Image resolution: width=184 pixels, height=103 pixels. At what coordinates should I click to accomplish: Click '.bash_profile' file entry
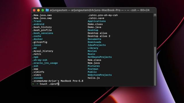pyautogui.click(x=42, y=30)
